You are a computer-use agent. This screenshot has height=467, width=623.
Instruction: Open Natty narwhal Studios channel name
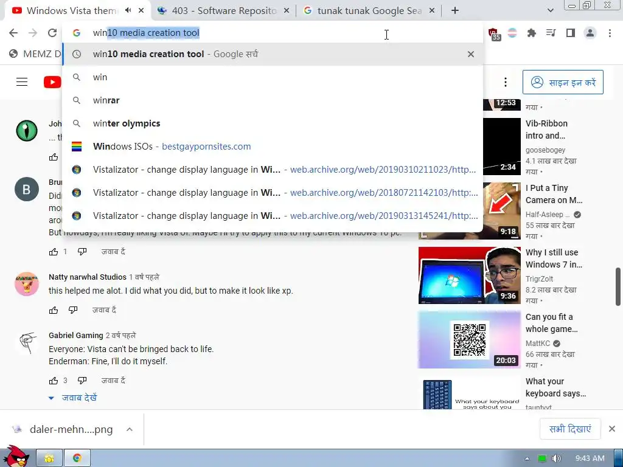click(x=88, y=277)
